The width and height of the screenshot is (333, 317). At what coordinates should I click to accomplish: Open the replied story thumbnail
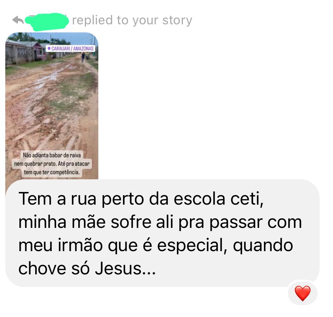[51, 106]
